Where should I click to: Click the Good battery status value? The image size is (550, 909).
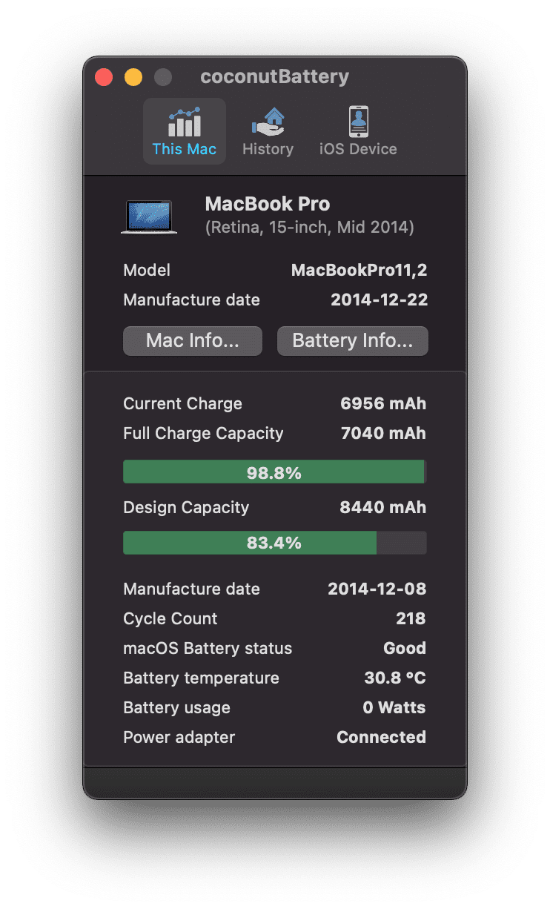click(405, 649)
